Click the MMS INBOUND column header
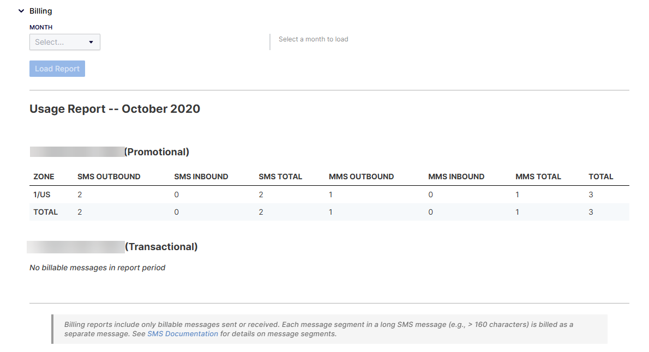The height and width of the screenshot is (352, 649). click(x=456, y=177)
